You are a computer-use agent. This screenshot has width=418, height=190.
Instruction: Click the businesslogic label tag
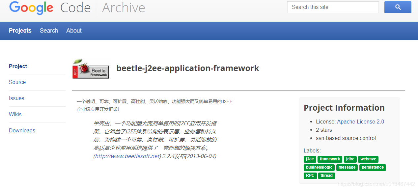(x=319, y=168)
